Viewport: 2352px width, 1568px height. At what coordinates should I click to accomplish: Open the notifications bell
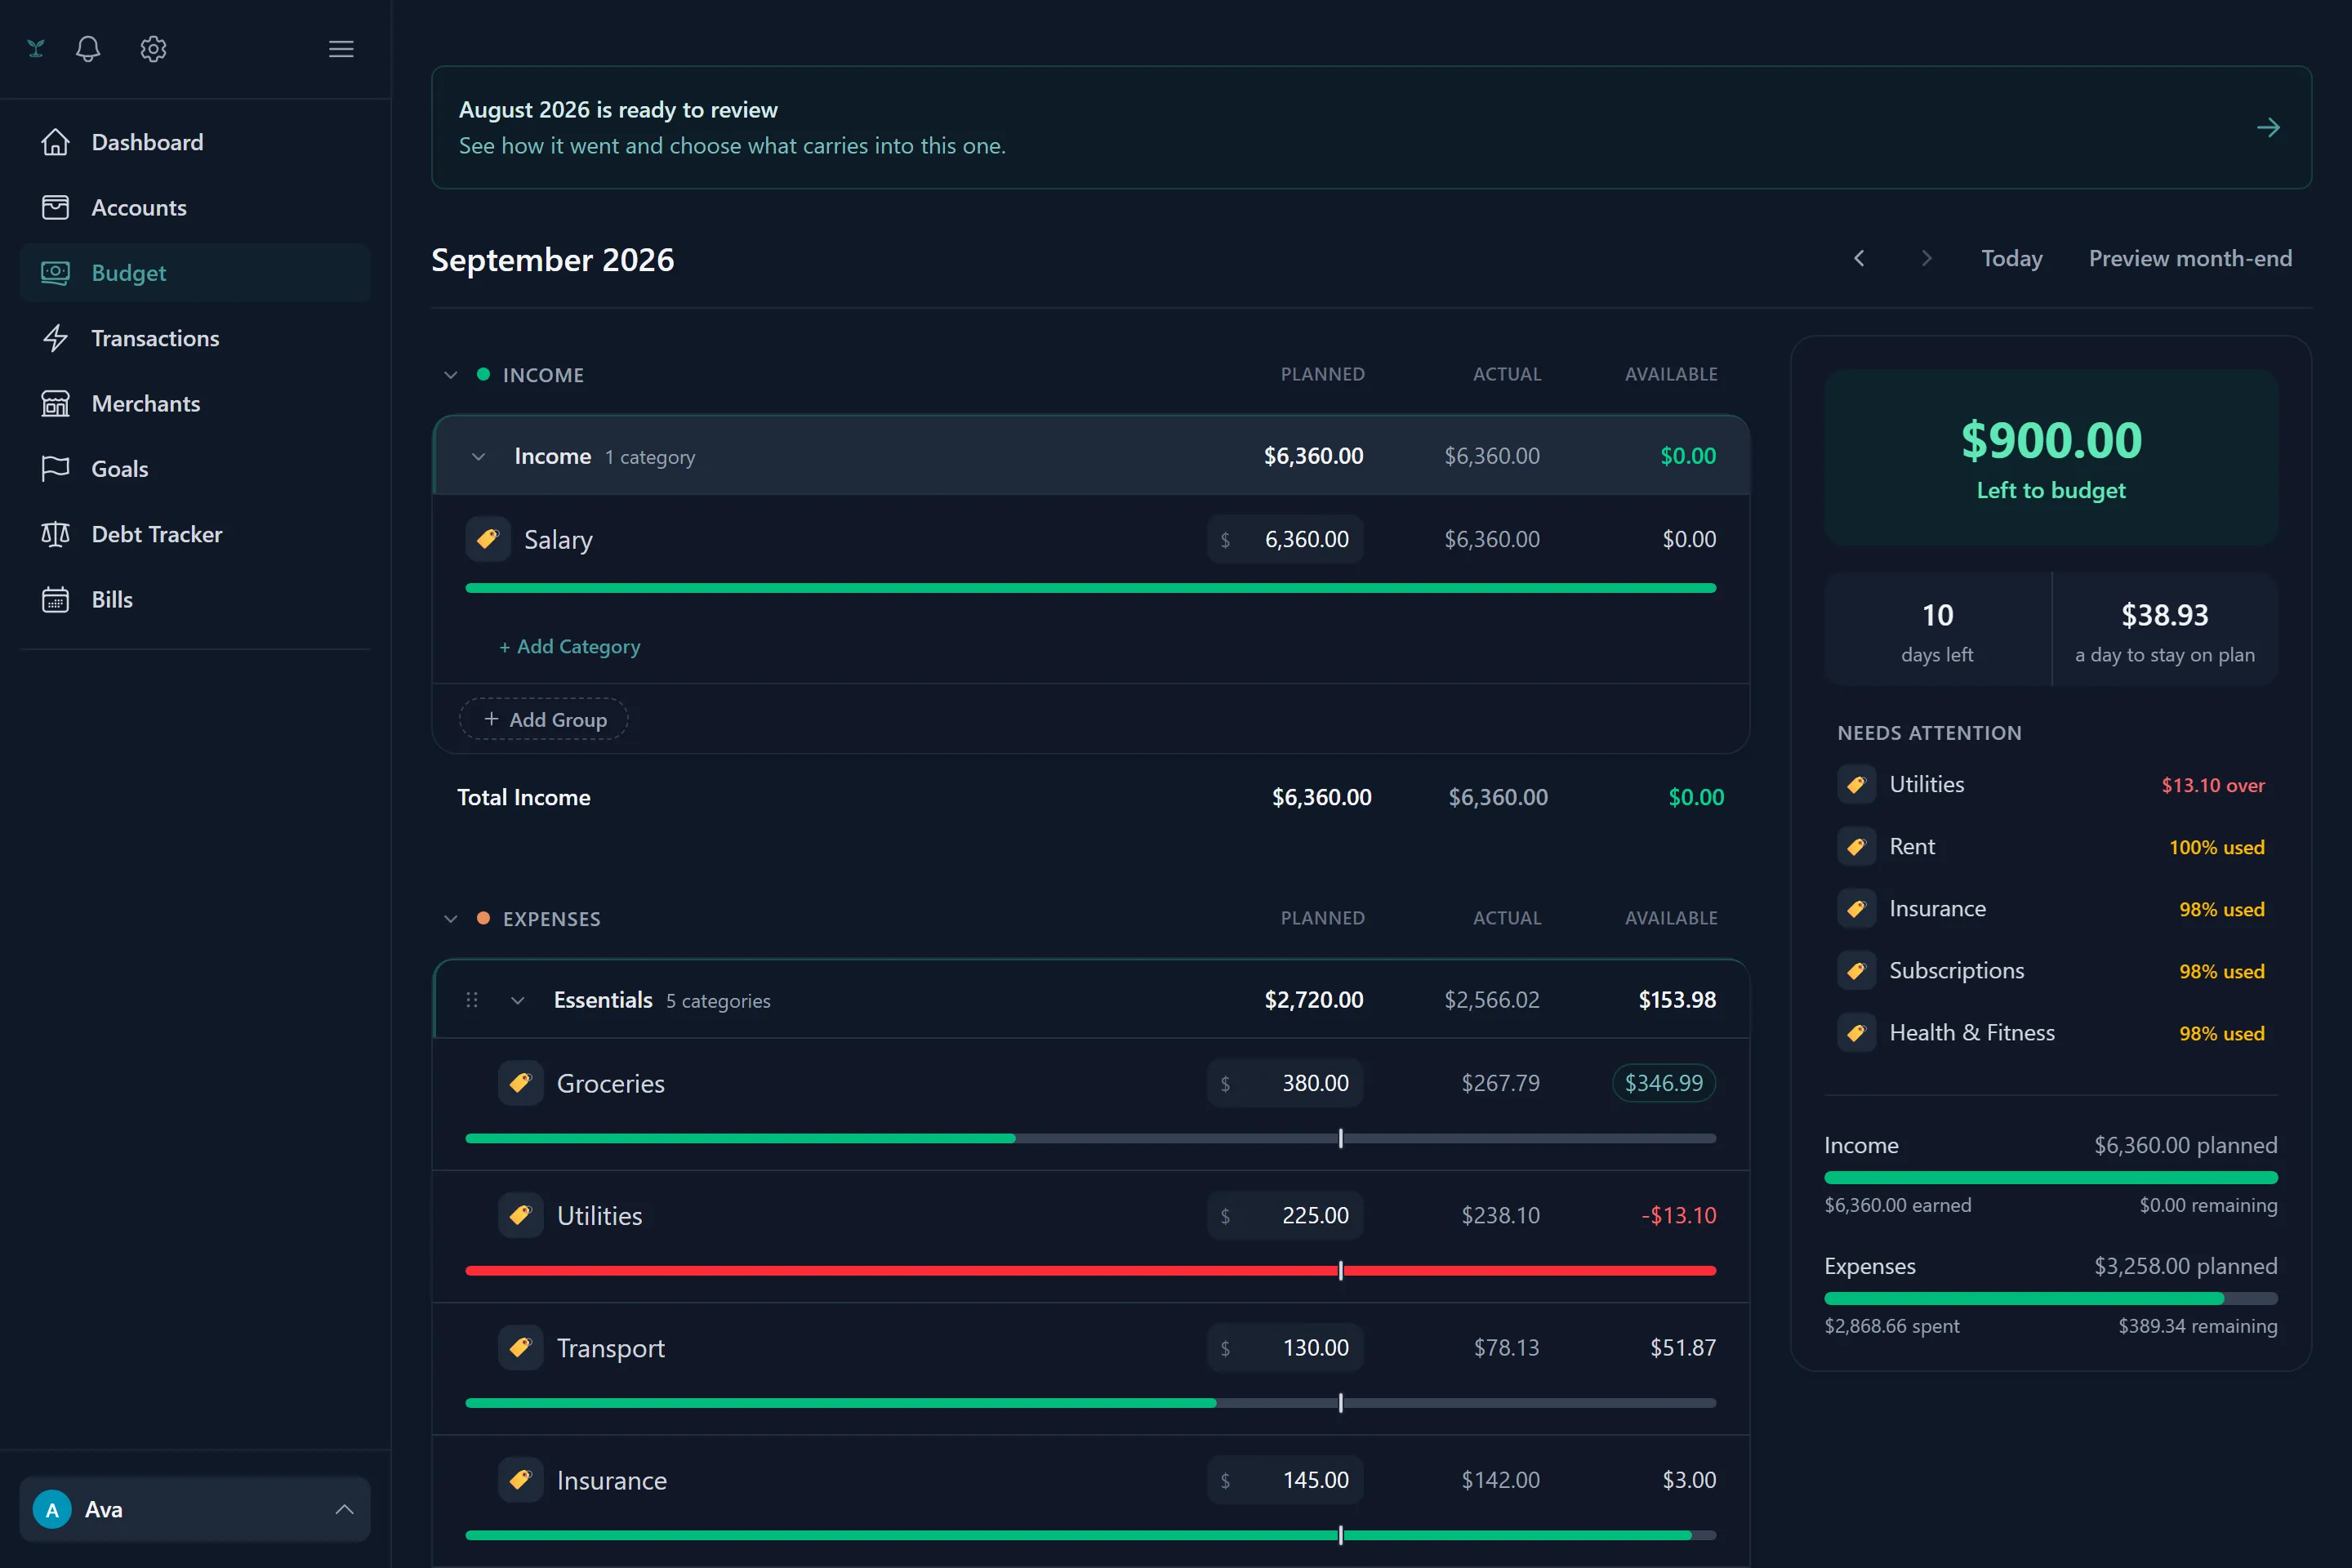point(88,48)
